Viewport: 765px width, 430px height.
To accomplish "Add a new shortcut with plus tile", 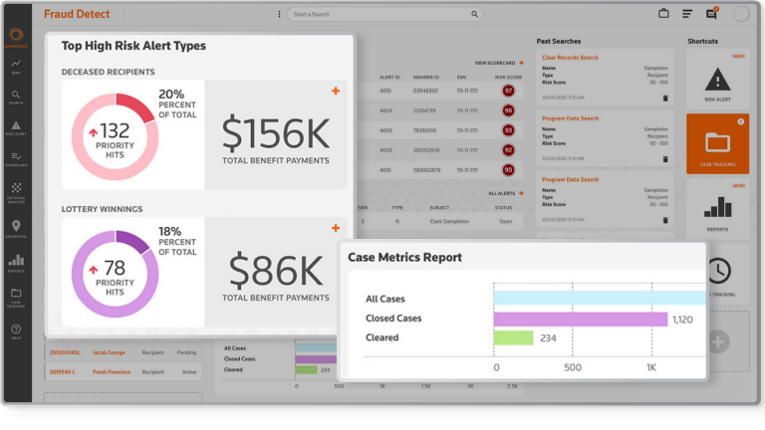I will (717, 340).
